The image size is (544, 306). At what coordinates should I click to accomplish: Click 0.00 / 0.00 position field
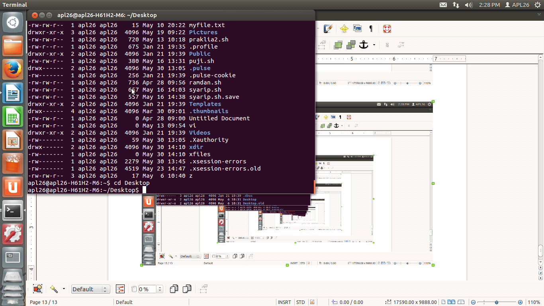tap(348, 302)
